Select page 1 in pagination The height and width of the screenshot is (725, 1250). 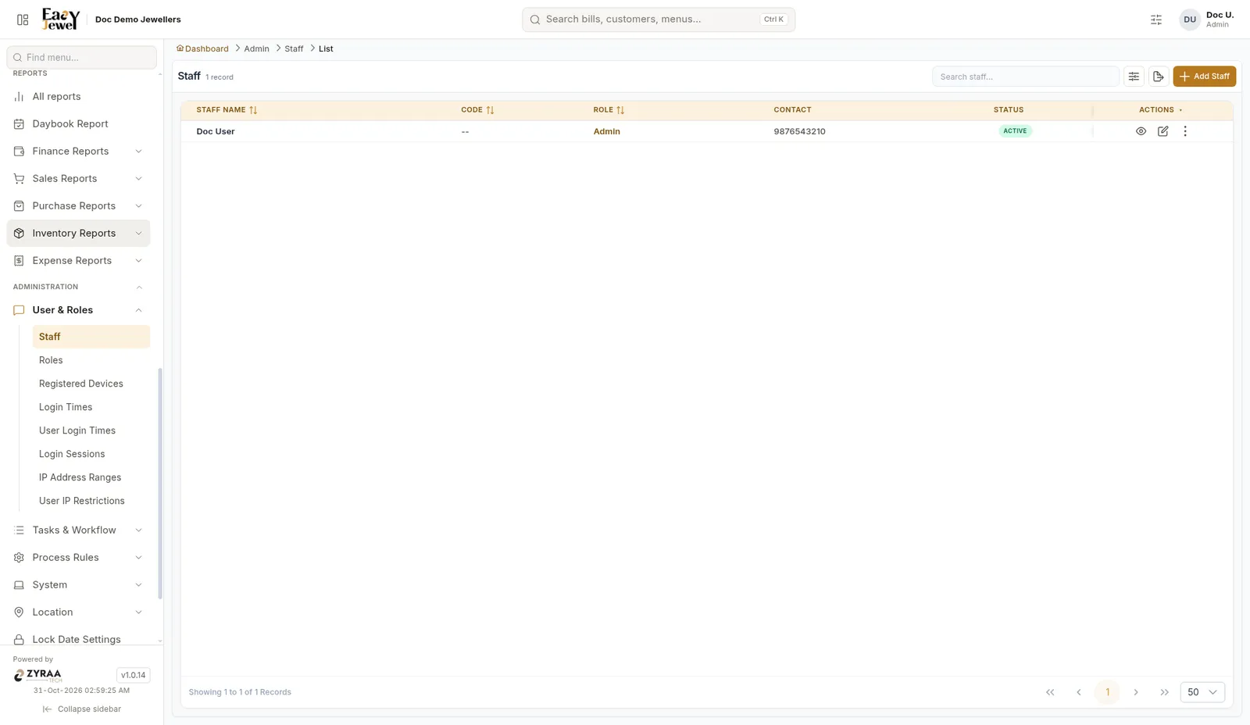pos(1107,692)
